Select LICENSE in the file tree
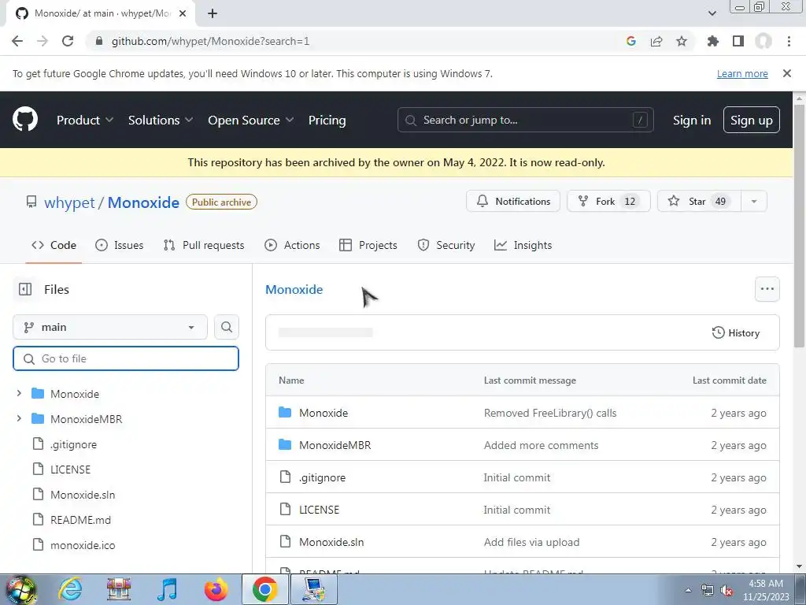The height and width of the screenshot is (605, 806). click(70, 470)
